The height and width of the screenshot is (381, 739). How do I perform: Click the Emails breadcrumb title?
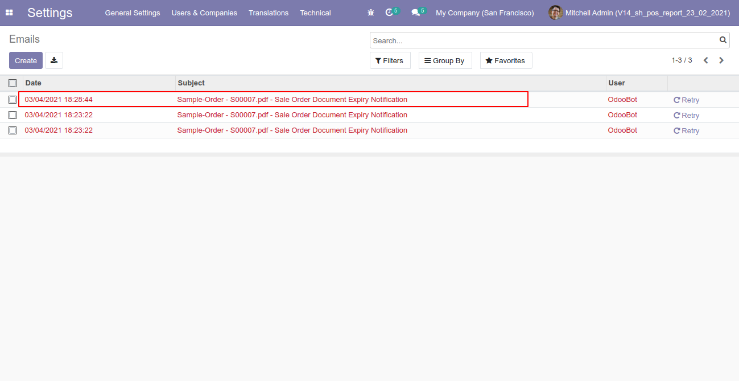pyautogui.click(x=24, y=39)
